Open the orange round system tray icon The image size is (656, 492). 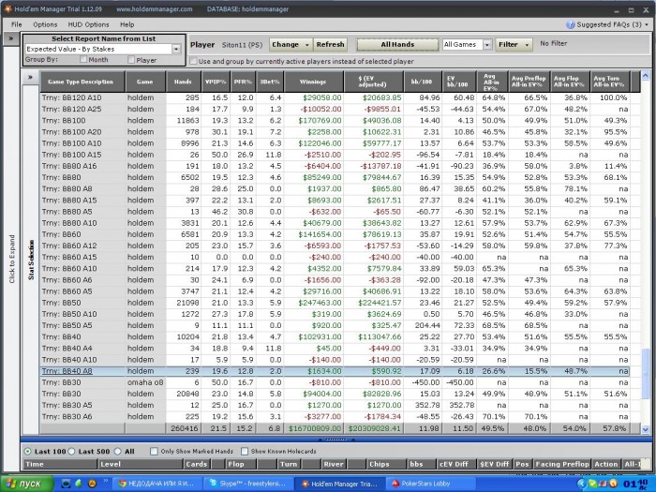click(x=613, y=484)
